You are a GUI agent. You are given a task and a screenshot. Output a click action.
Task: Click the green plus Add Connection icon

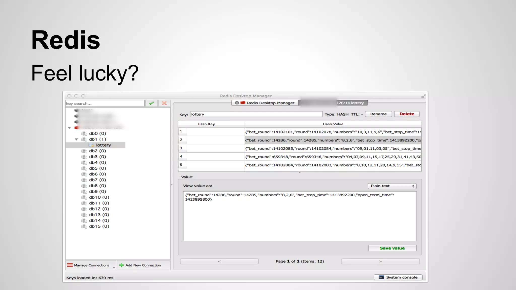pos(121,265)
